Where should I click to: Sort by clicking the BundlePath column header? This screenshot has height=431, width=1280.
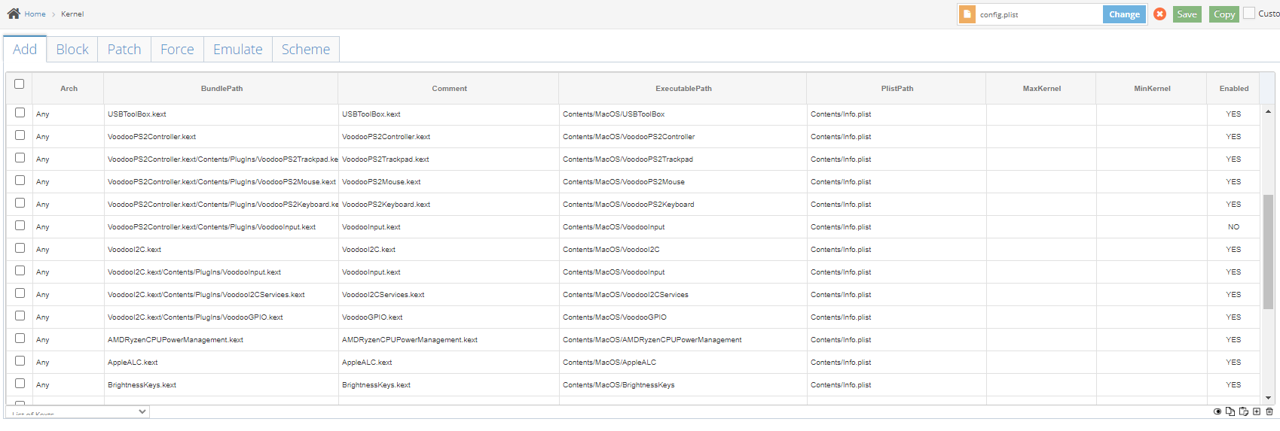221,89
